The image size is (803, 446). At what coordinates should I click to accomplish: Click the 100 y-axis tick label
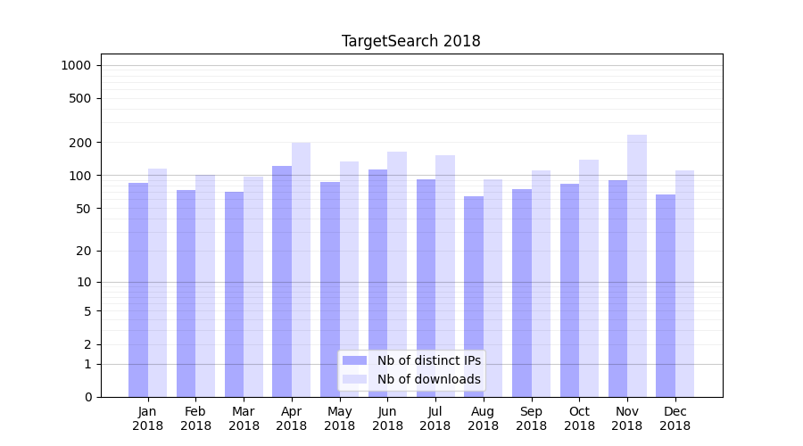[79, 176]
